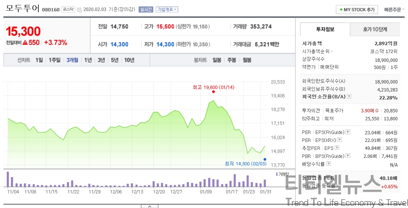The image size is (408, 208).
Task: Click the 시가 value 14,300
Action: tap(119, 44)
